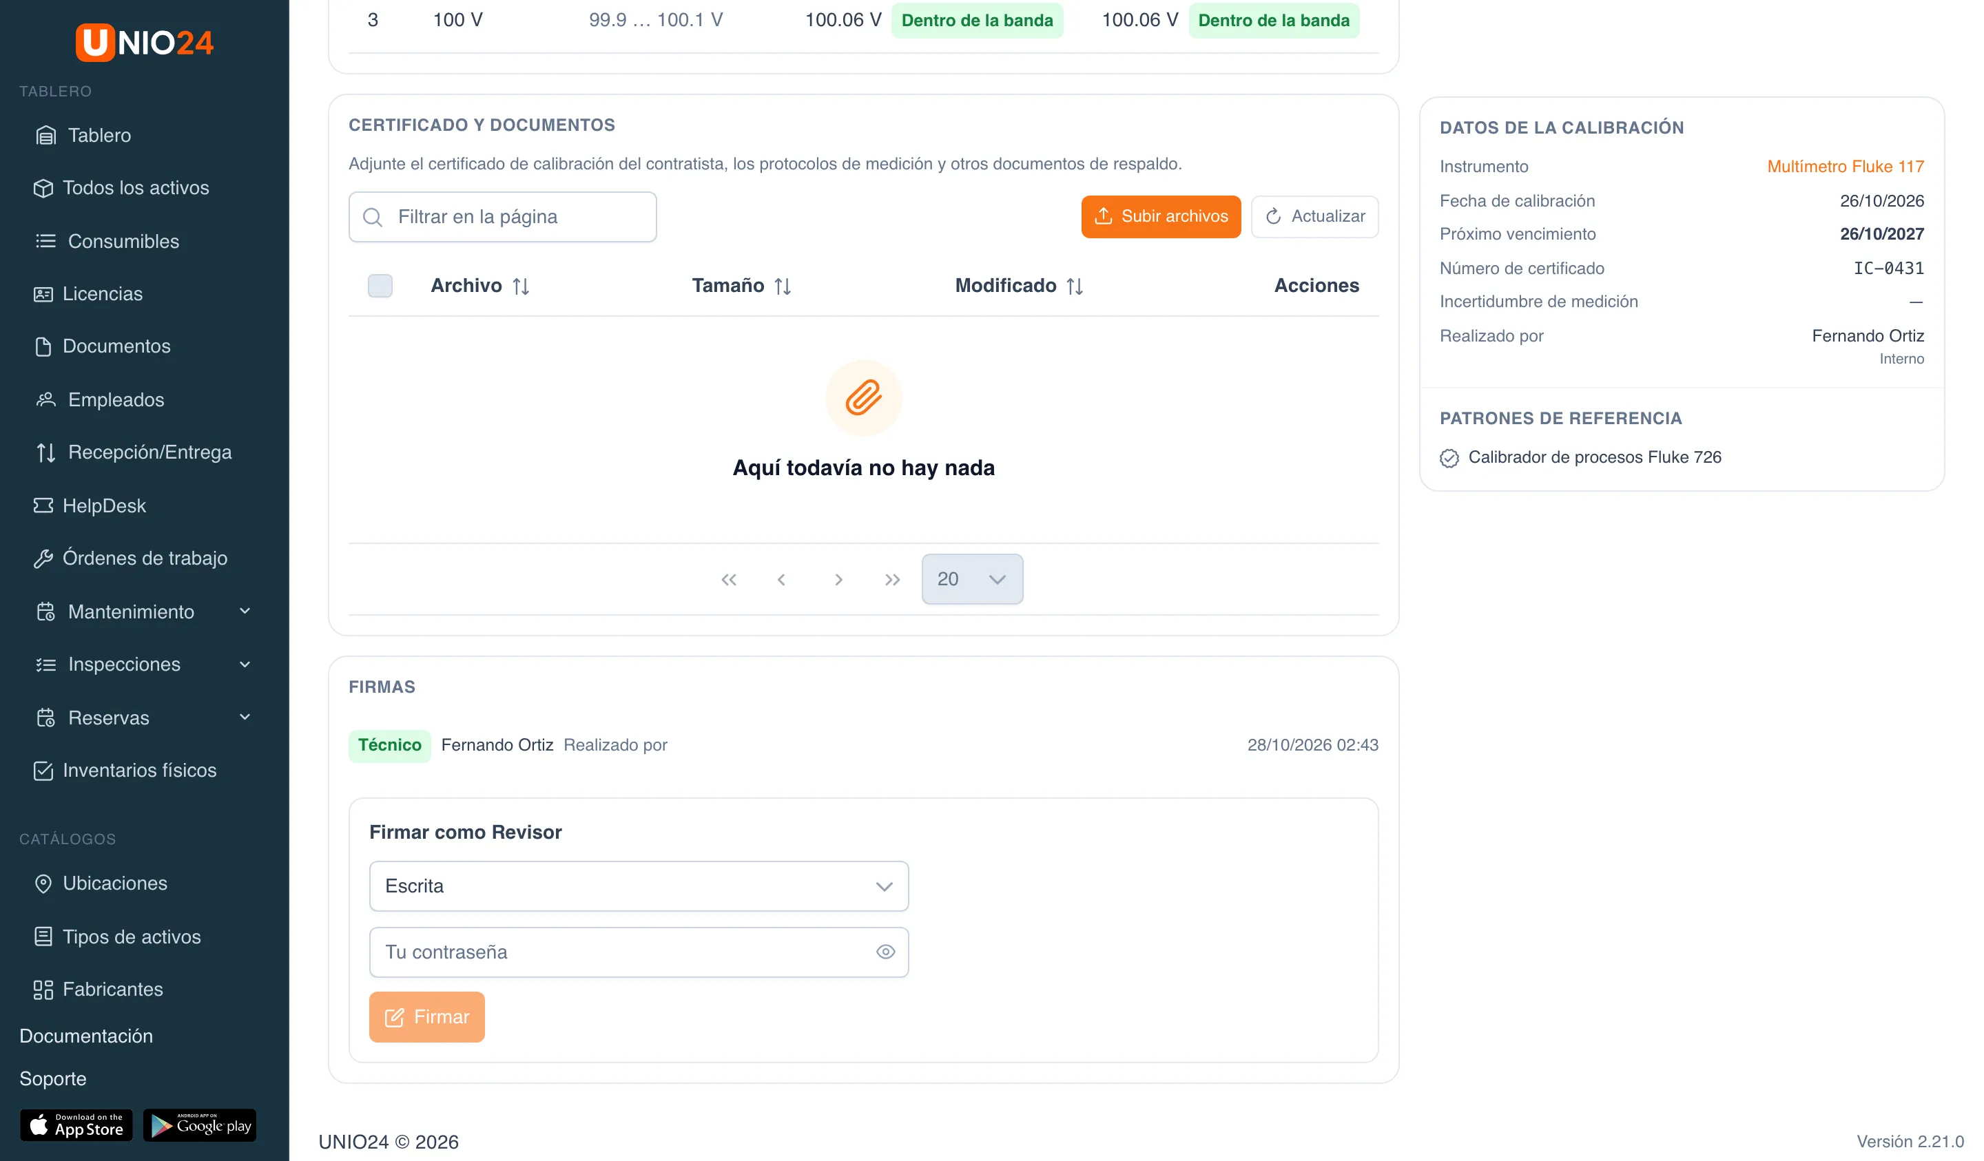The height and width of the screenshot is (1161, 1984).
Task: Sort table by Archivo column arrows
Action: coord(520,286)
